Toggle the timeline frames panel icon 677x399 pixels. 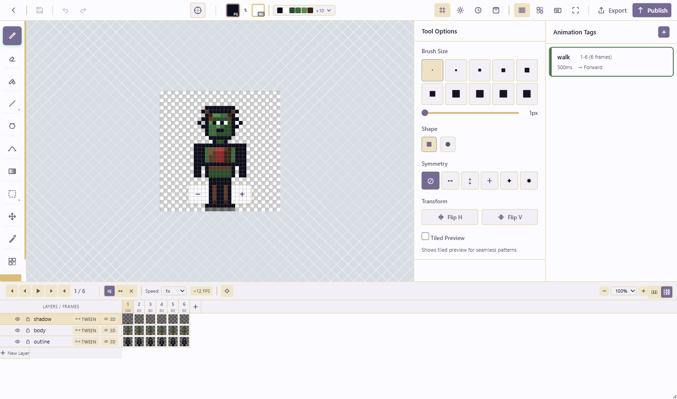click(522, 10)
